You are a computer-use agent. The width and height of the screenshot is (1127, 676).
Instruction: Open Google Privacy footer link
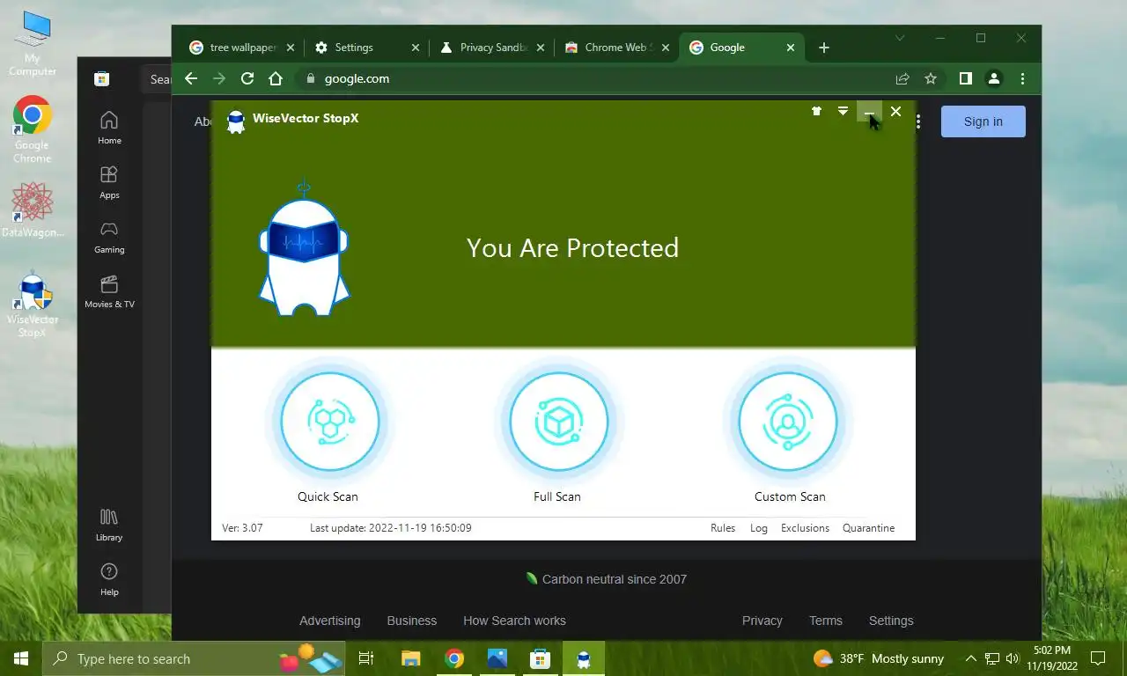[762, 621]
